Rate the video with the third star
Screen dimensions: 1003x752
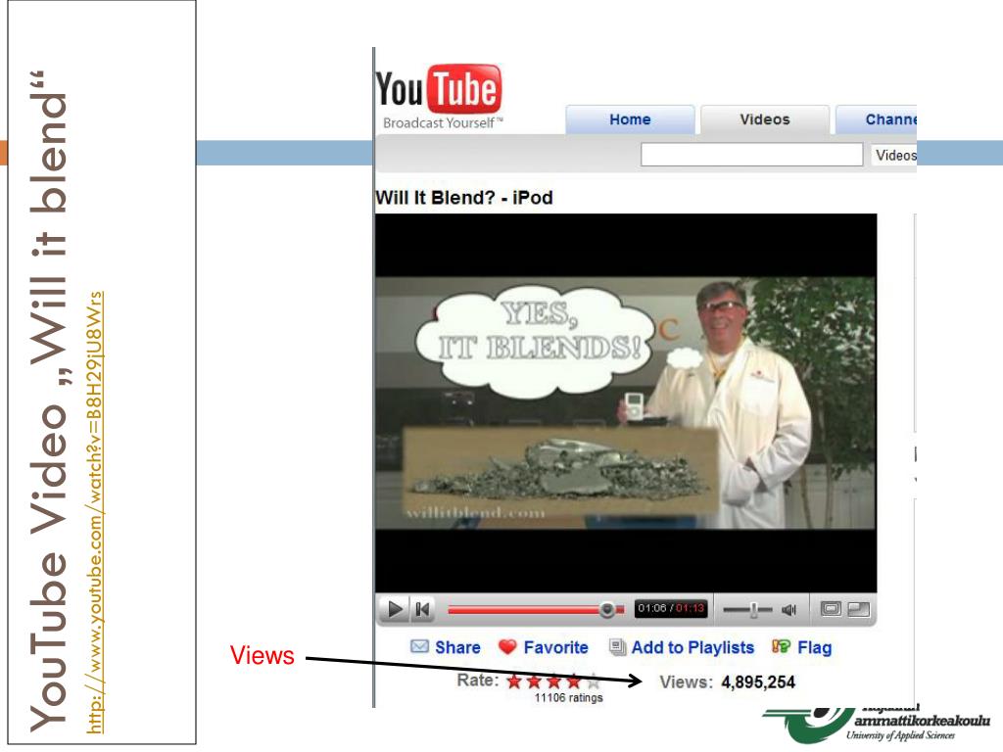tap(554, 681)
